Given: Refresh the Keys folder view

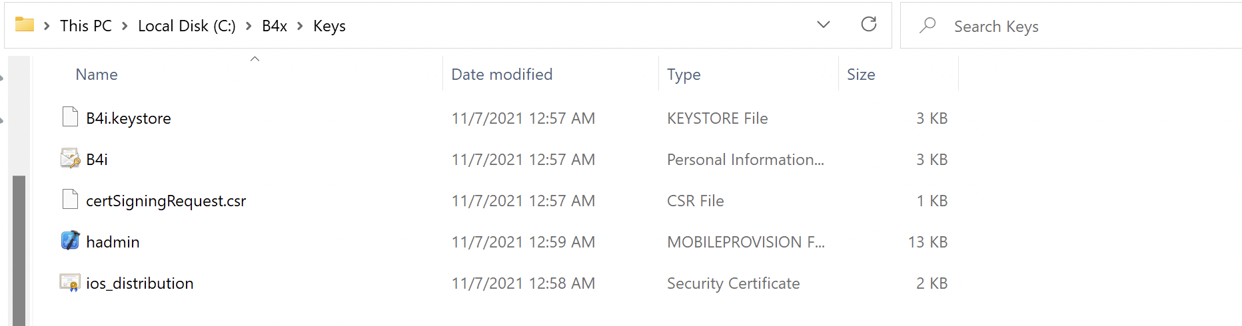Looking at the screenshot, I should pos(868,25).
